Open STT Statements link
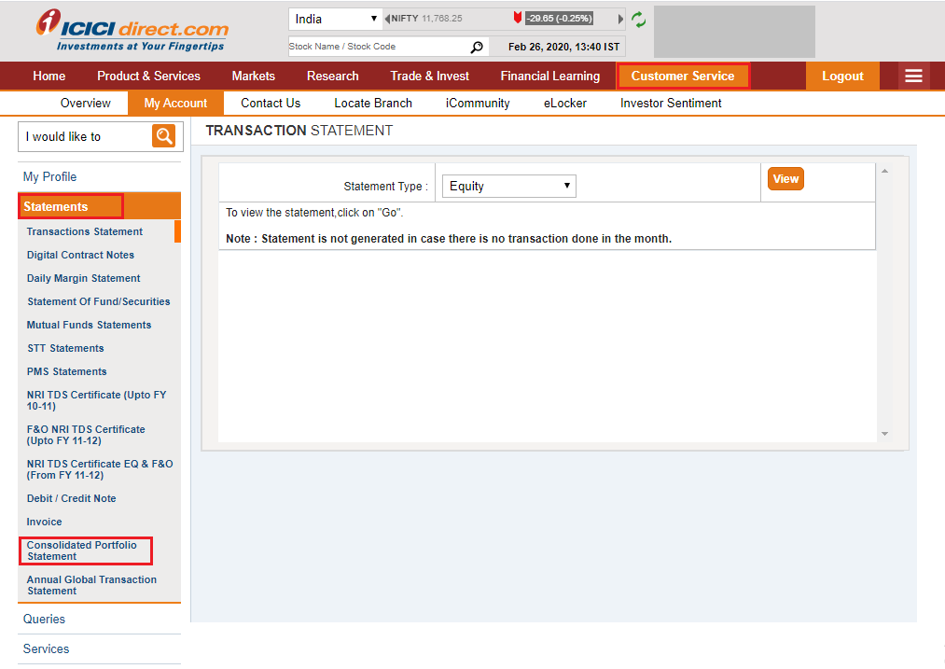The height and width of the screenshot is (669, 945). [x=65, y=348]
